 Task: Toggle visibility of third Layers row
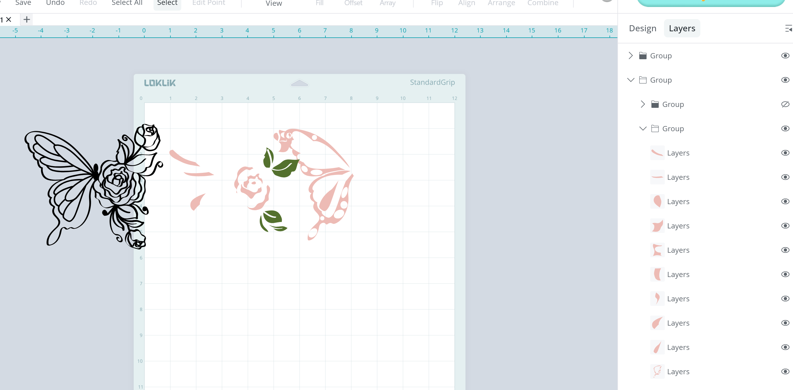pyautogui.click(x=785, y=202)
